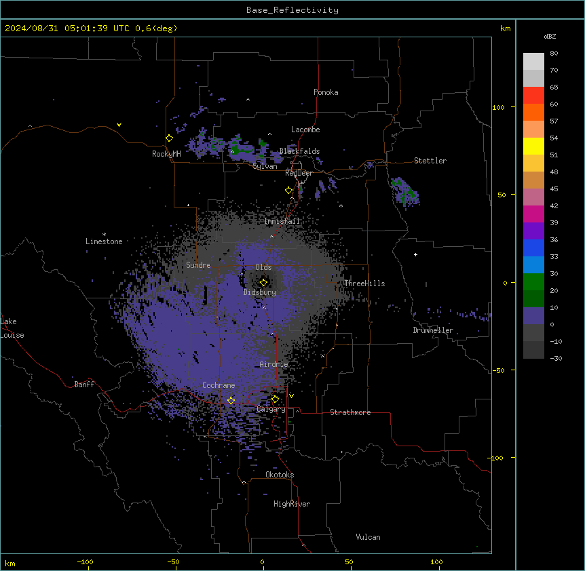Screen dimensions: 585x571
Task: Click the Sundre town label
Action: [x=198, y=265]
